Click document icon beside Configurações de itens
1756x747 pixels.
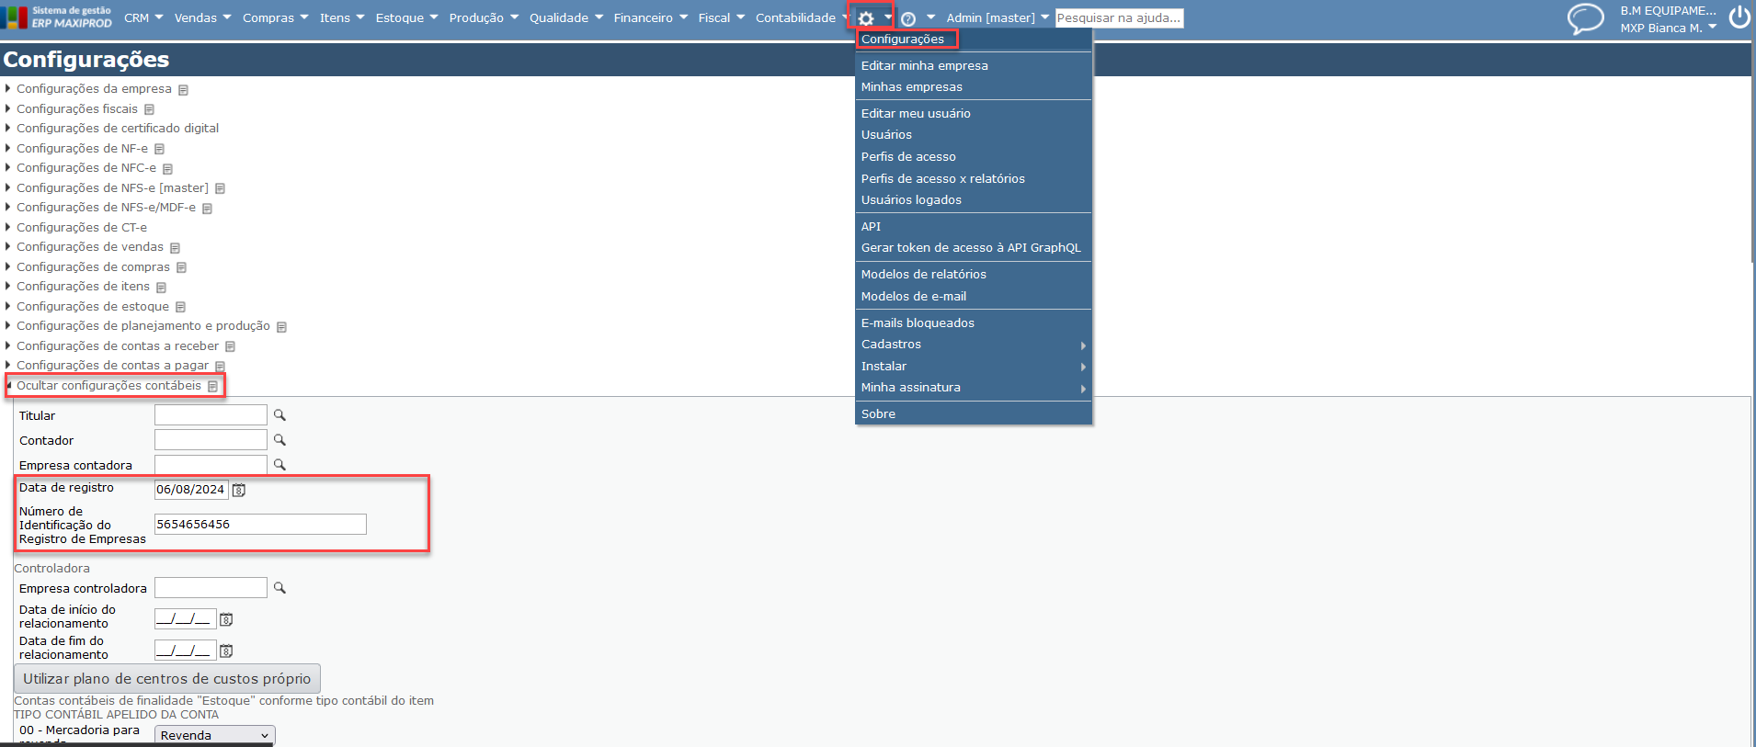161,288
